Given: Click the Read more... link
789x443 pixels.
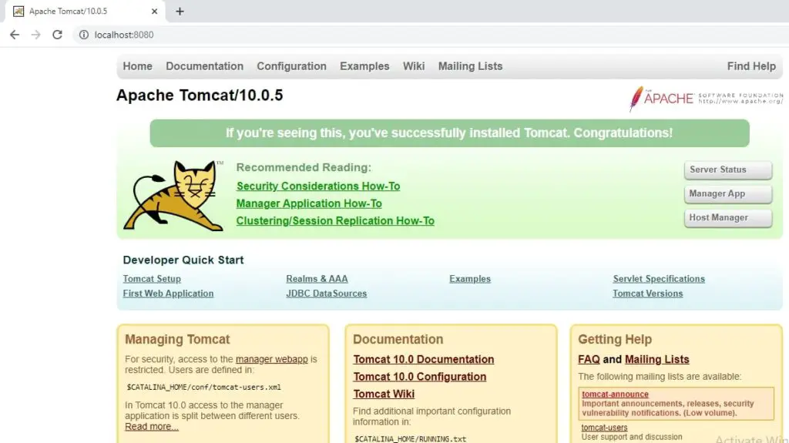Looking at the screenshot, I should tap(152, 427).
